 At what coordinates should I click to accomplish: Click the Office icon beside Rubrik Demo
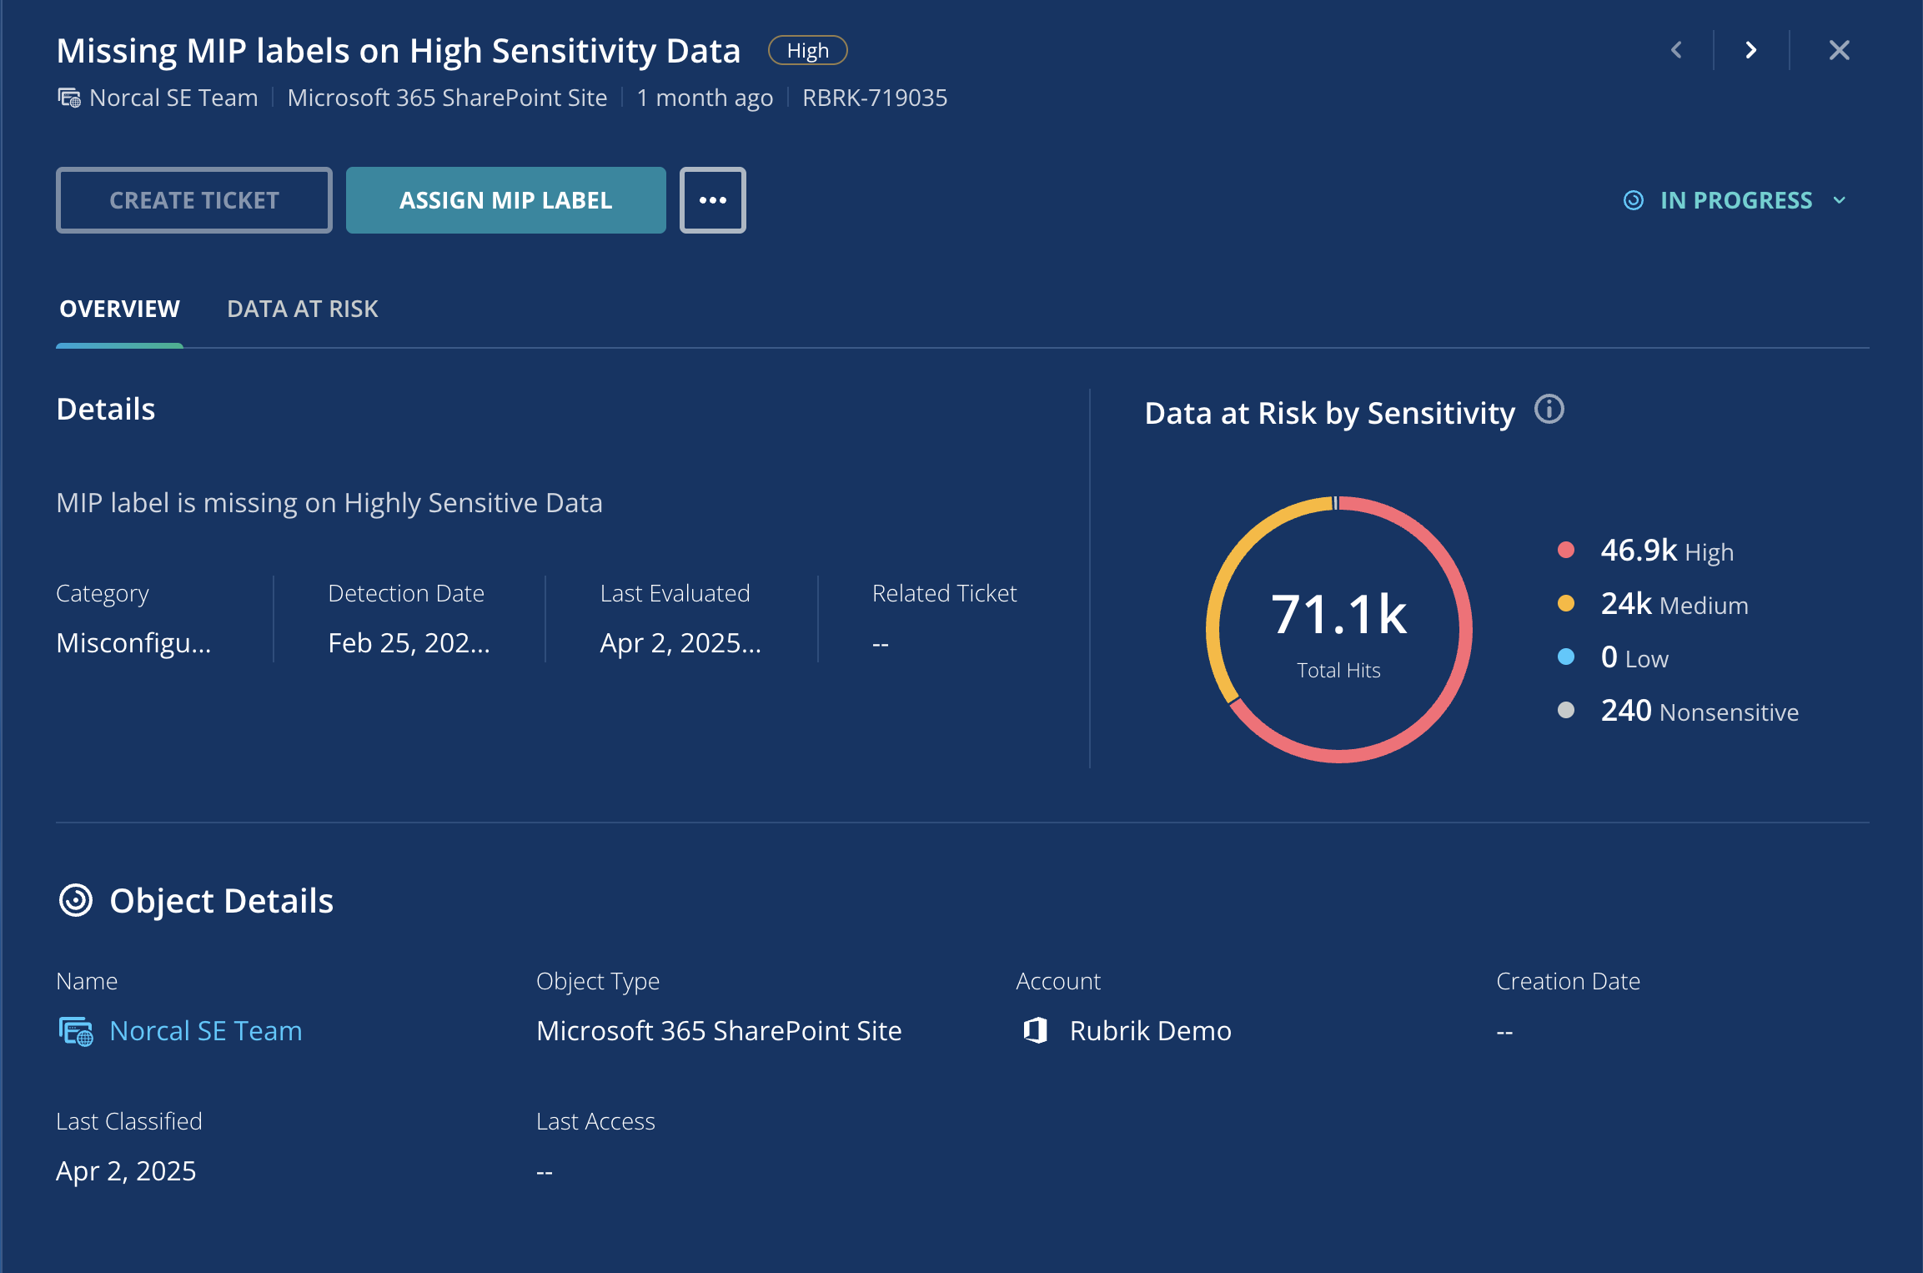[x=1035, y=1031]
